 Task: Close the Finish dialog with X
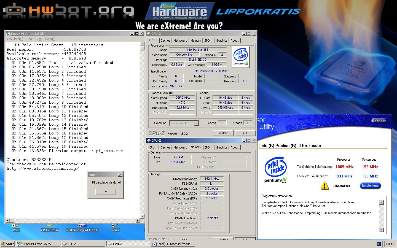(x=120, y=175)
